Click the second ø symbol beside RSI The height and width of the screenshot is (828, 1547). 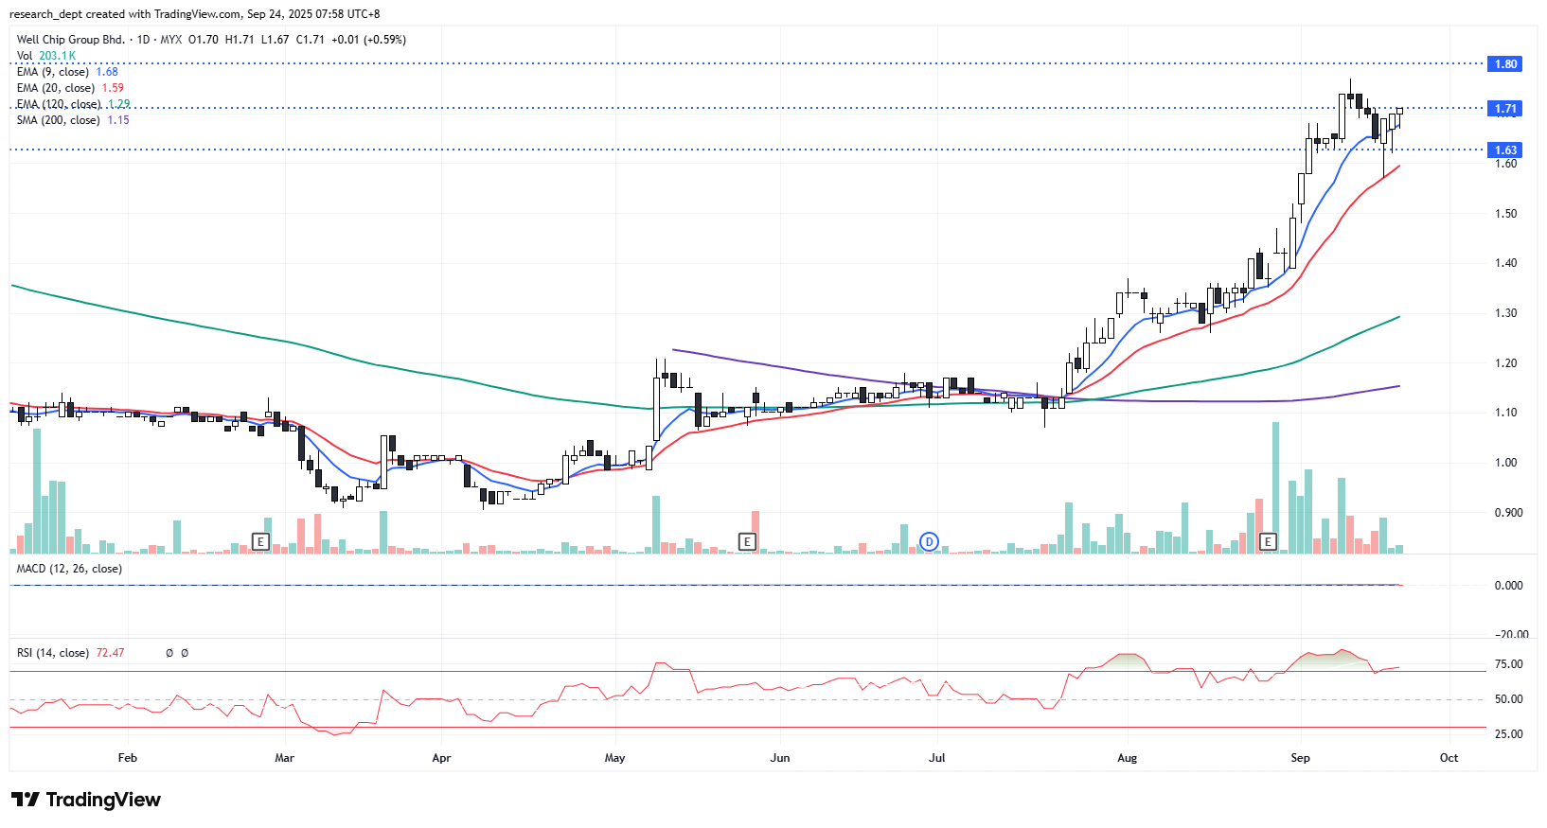[x=185, y=653]
